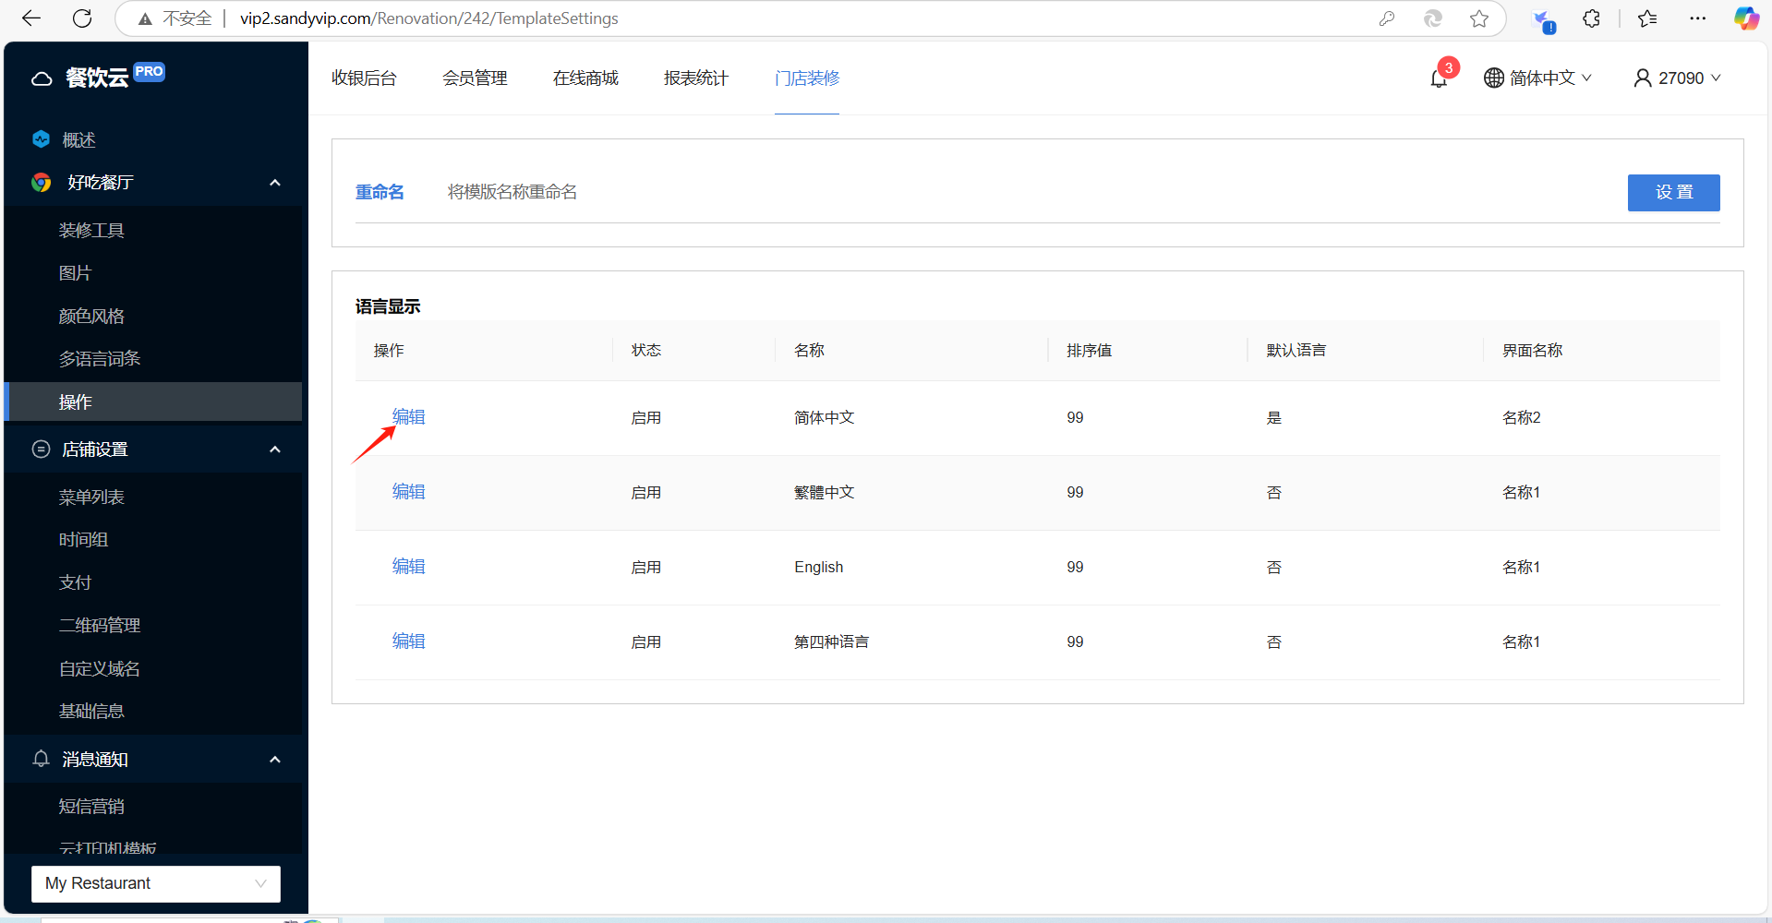Click the 消息通知 bell icon in sidebar
This screenshot has height=923, width=1772.
tap(41, 759)
